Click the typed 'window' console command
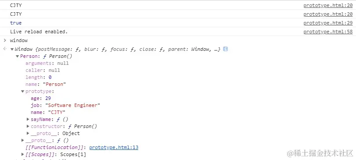Viewport: 356px width, 160px height. tap(18, 41)
